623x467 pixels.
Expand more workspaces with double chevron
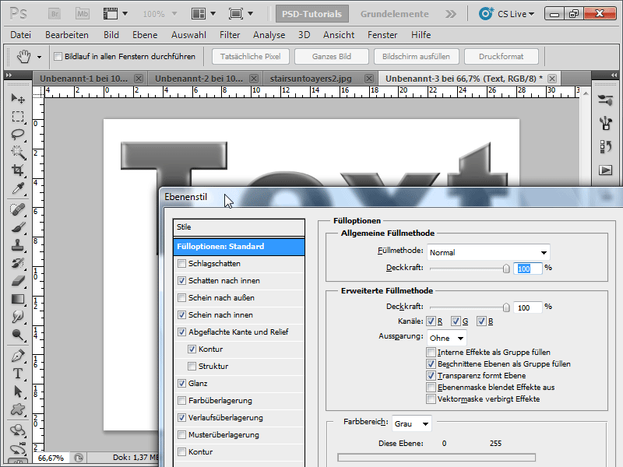pos(451,14)
